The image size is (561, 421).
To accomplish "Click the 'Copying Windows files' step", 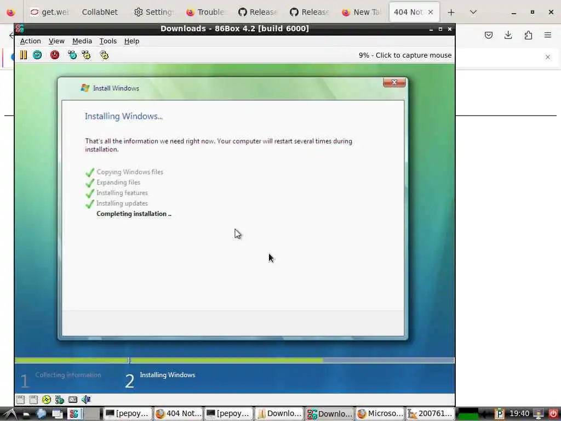I will point(129,172).
